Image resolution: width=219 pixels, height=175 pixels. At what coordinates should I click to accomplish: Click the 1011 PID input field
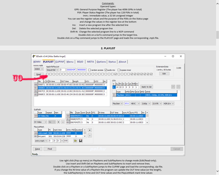click(127, 104)
